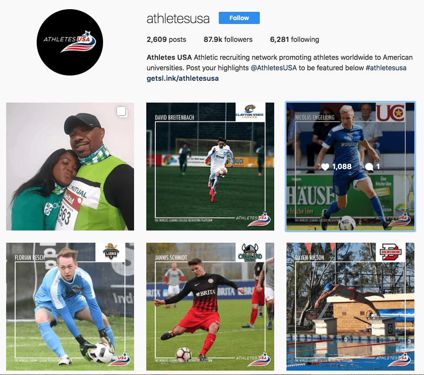Click the Clayton State Lakers logo
The height and width of the screenshot is (375, 424).
point(250,112)
